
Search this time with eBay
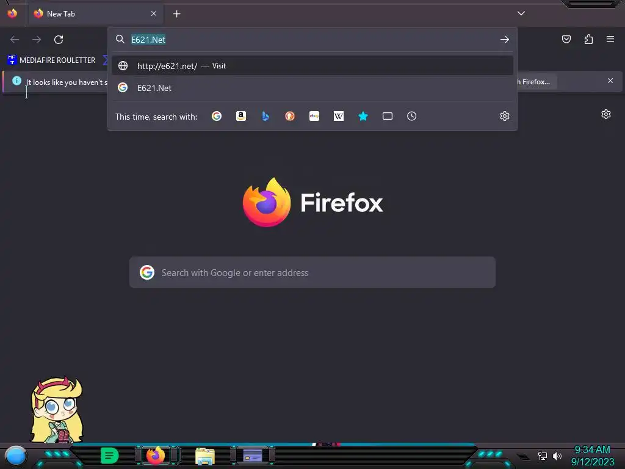click(314, 116)
